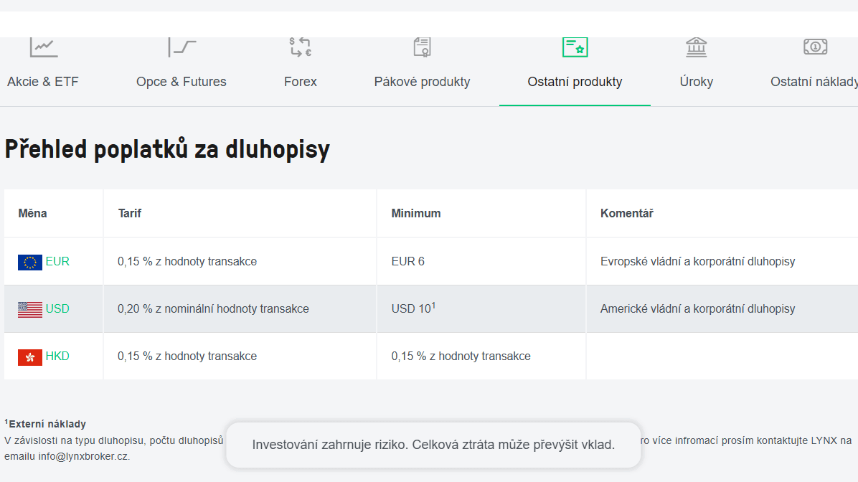The height and width of the screenshot is (482, 858).
Task: Open the Úroky tab
Action: coord(695,81)
